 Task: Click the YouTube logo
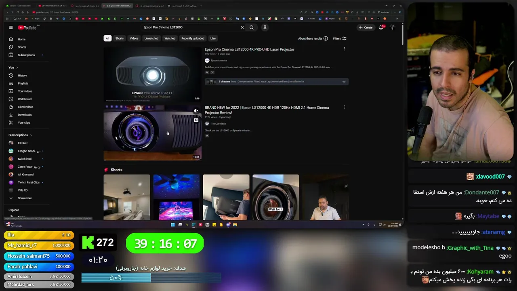coord(27,27)
